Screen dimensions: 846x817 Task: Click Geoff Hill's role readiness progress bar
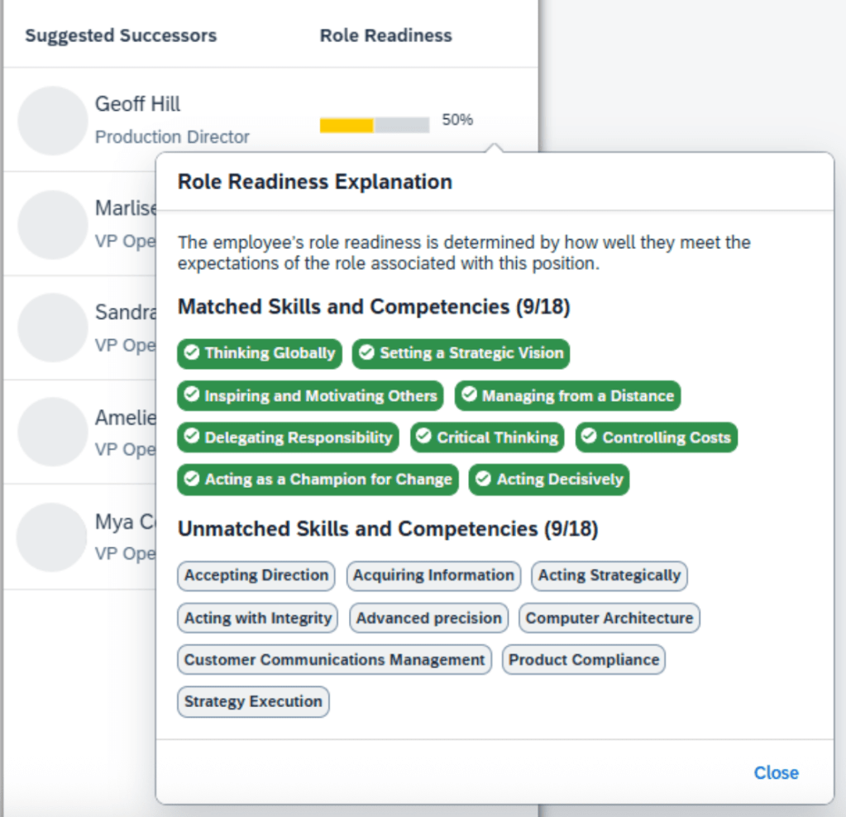[374, 125]
